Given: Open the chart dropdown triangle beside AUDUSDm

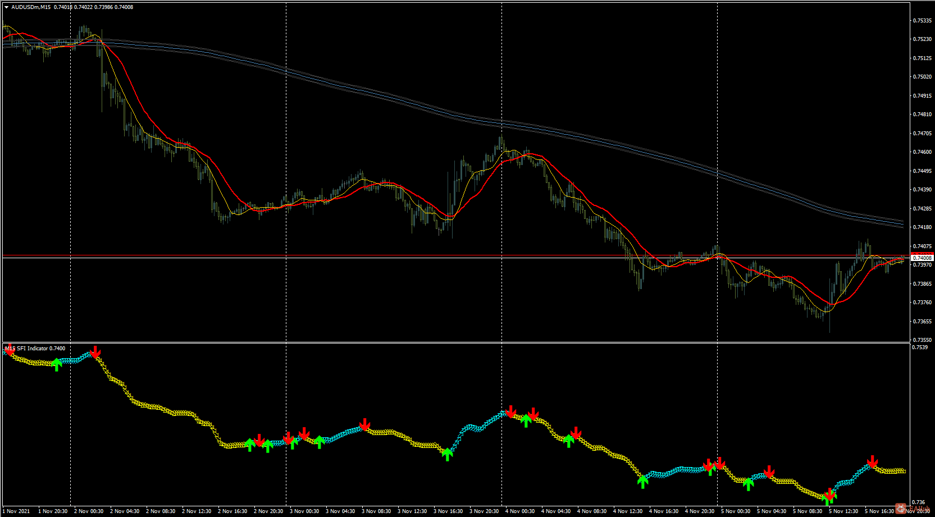Looking at the screenshot, I should (7, 7).
